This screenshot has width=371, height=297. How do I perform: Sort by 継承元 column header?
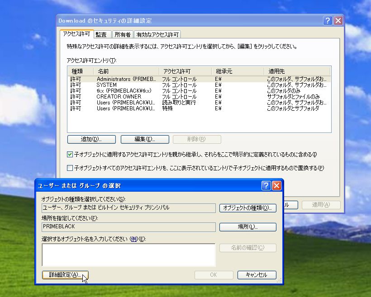(238, 71)
